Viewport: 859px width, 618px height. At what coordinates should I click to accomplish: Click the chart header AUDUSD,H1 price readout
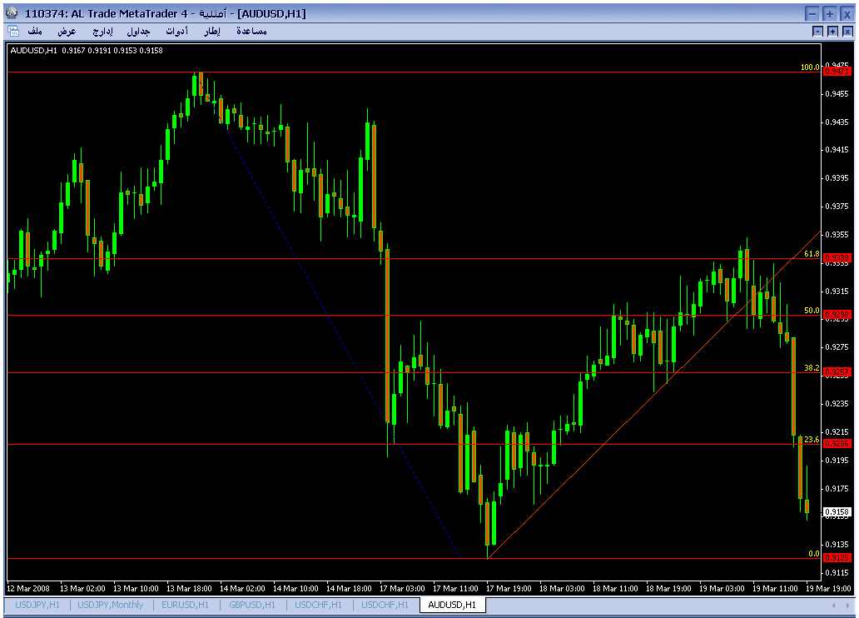(87, 51)
